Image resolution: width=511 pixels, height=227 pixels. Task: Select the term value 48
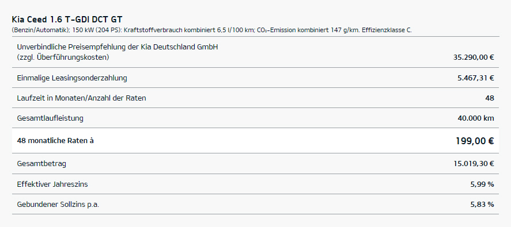[490, 98]
